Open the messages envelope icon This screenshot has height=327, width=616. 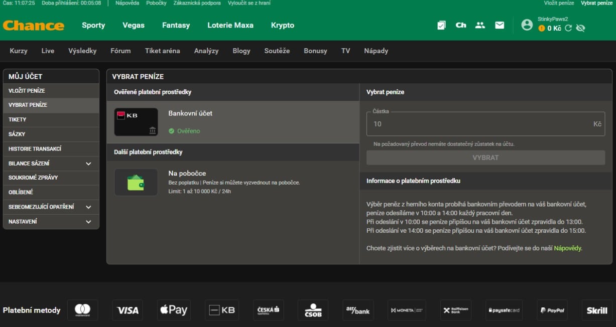pos(500,25)
